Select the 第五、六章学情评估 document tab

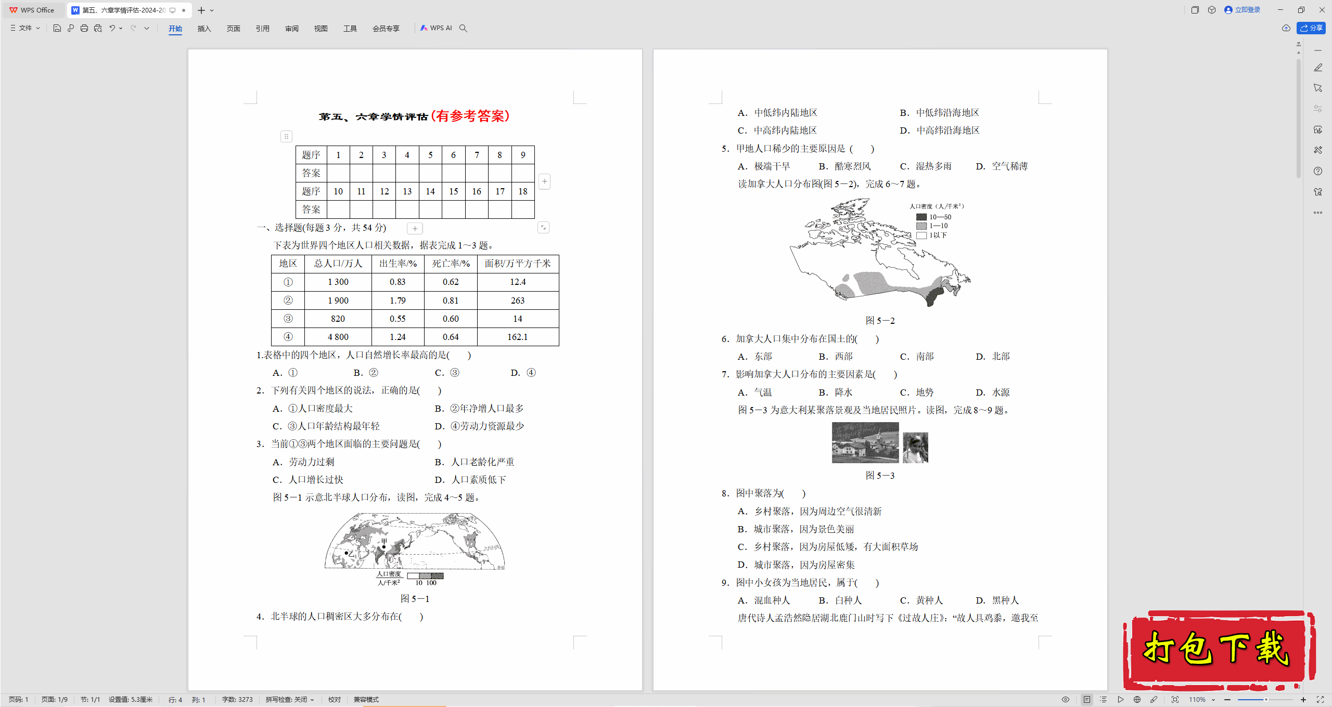tap(129, 10)
